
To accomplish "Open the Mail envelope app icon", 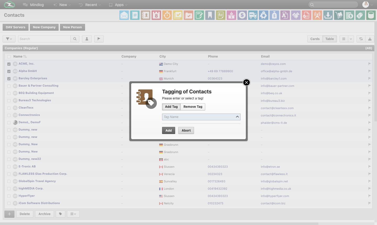I will [124, 15].
